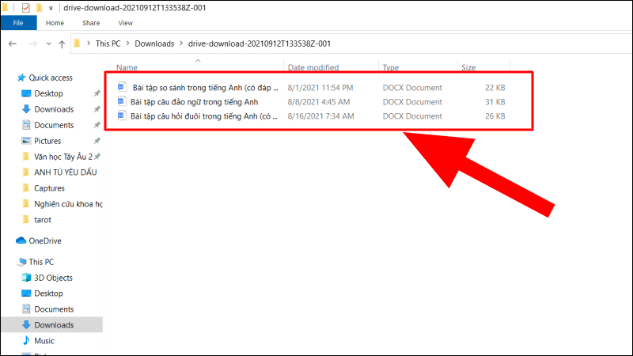This screenshot has width=633, height=356.
Task: Open the recent locations dropdown arrow
Action: coord(48,44)
